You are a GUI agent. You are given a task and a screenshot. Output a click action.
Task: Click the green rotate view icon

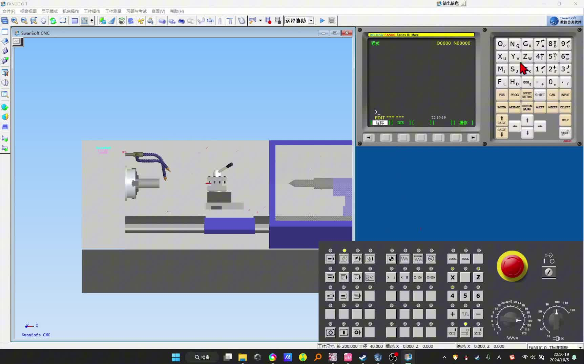pyautogui.click(x=53, y=21)
